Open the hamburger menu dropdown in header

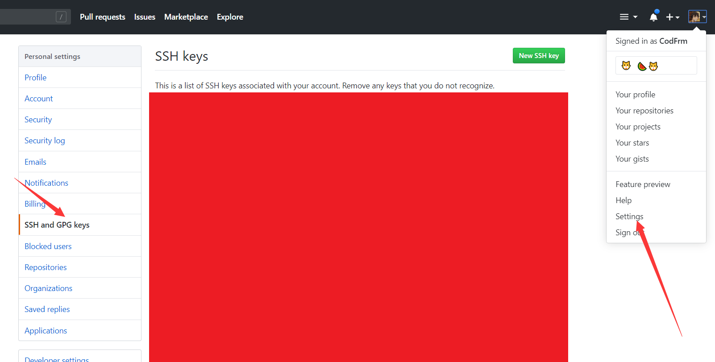tap(628, 17)
